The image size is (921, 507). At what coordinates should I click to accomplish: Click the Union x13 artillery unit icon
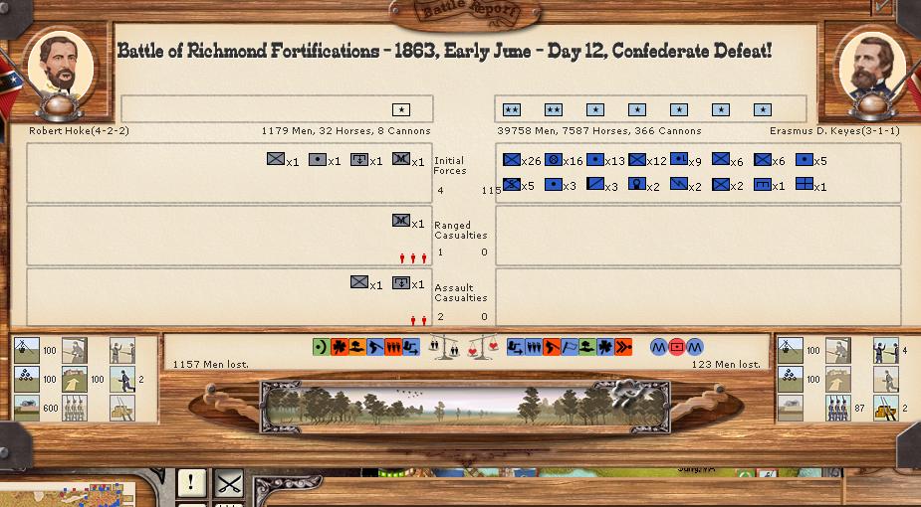coord(595,159)
